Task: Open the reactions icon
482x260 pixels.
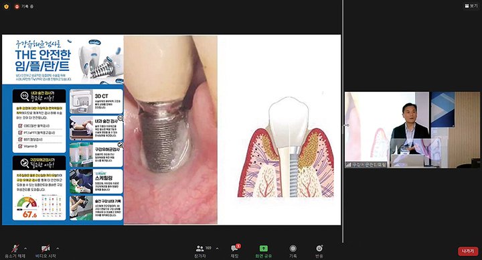Action: click(319, 249)
